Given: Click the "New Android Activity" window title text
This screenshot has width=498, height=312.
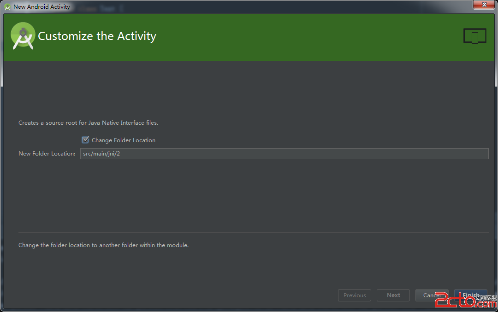Looking at the screenshot, I should [x=41, y=7].
